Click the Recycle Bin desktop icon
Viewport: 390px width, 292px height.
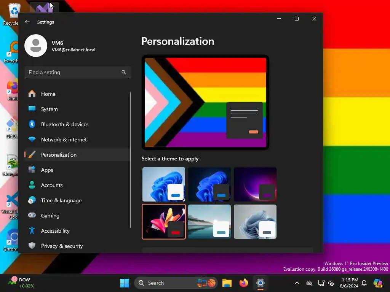pos(11,14)
